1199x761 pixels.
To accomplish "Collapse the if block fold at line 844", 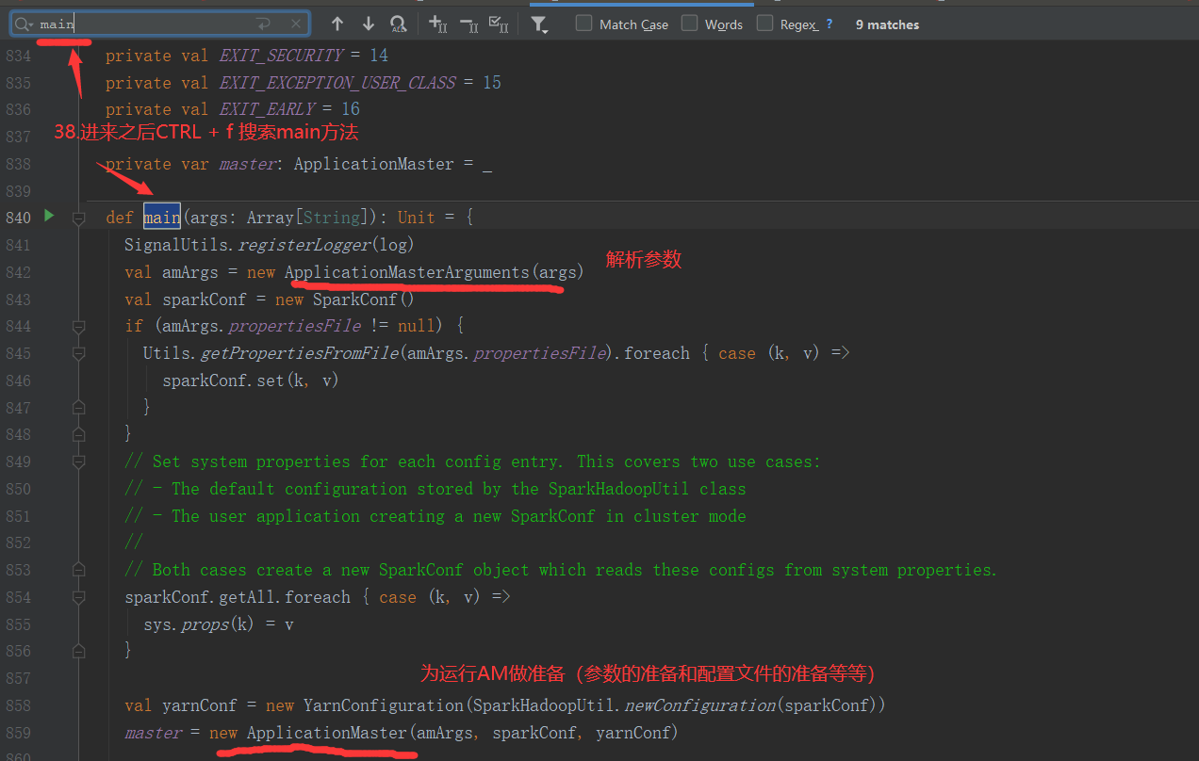I will click(x=79, y=326).
